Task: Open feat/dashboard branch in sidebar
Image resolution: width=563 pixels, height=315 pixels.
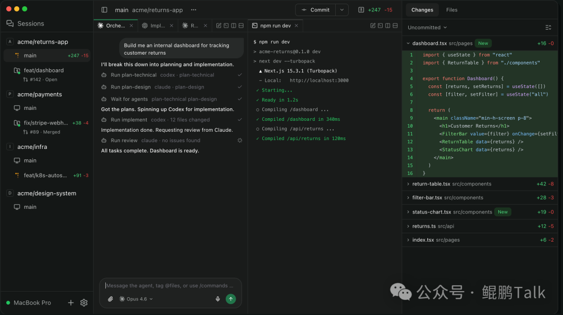Action: coord(44,70)
